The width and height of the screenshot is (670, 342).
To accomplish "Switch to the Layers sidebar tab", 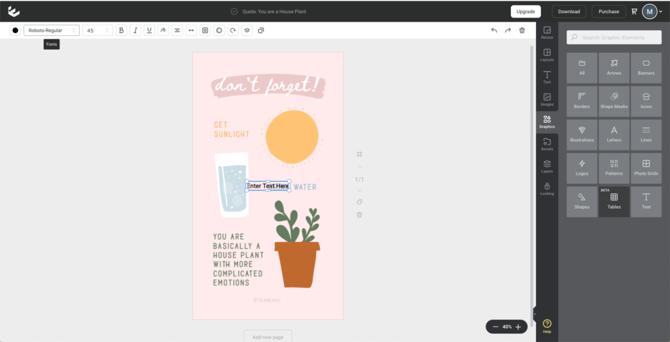I will coord(547,167).
